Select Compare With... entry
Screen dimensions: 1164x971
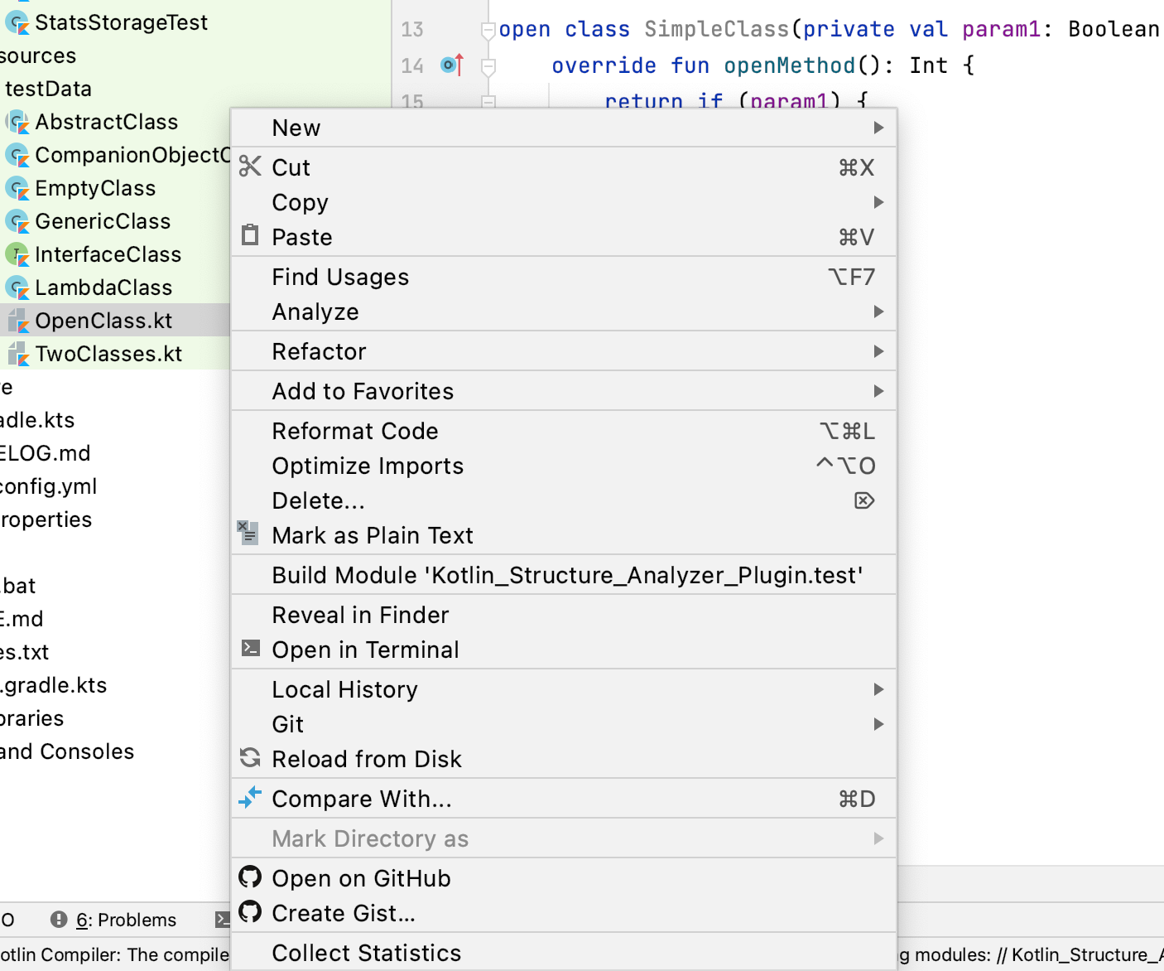pos(564,799)
